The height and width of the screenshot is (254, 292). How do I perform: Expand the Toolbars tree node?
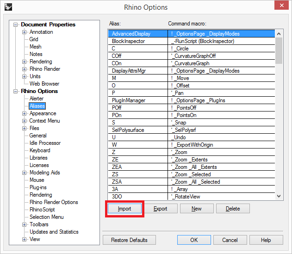coord(24,224)
